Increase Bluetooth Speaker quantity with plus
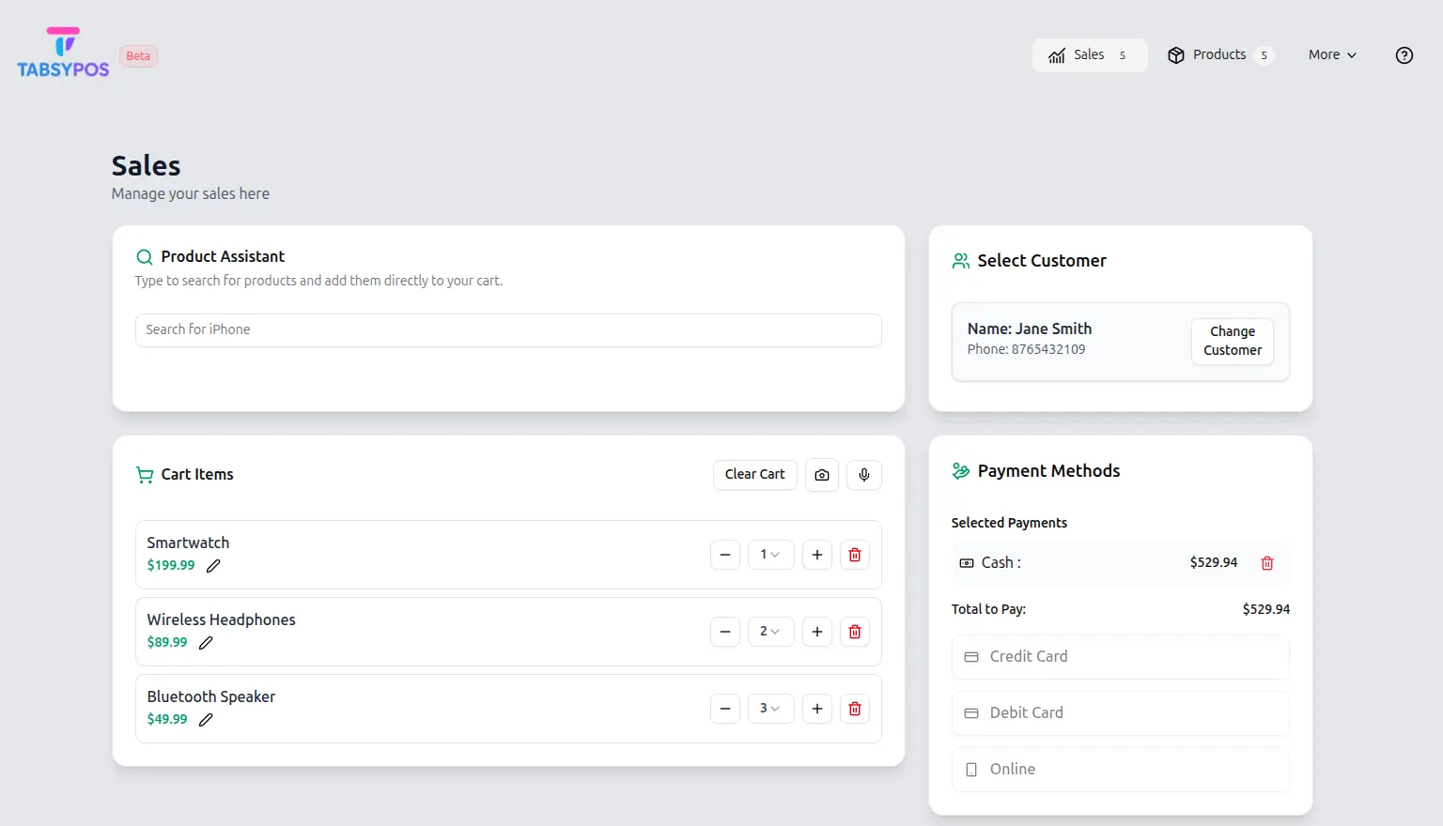1443x826 pixels. point(817,709)
